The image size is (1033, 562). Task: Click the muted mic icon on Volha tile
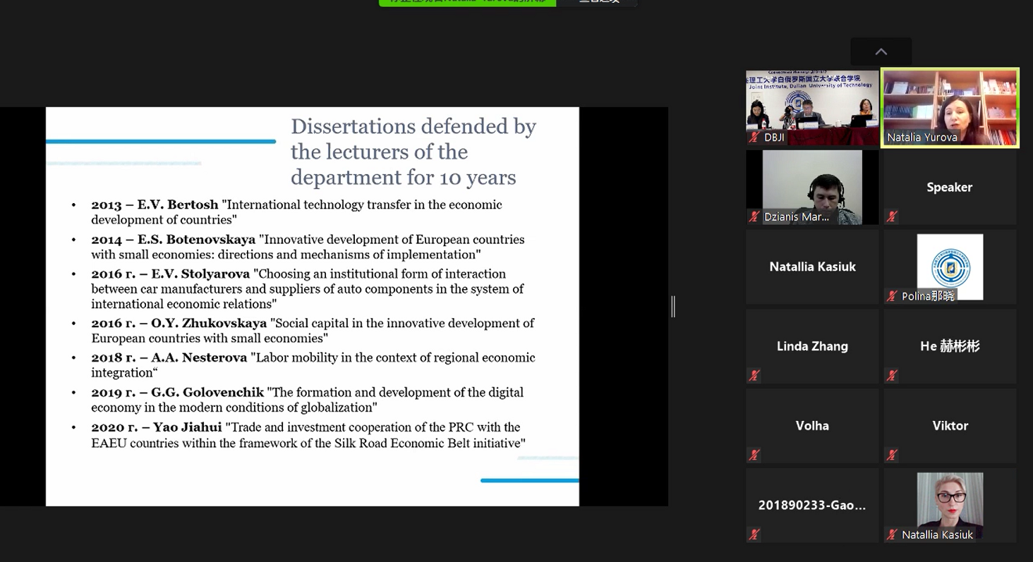pos(754,455)
